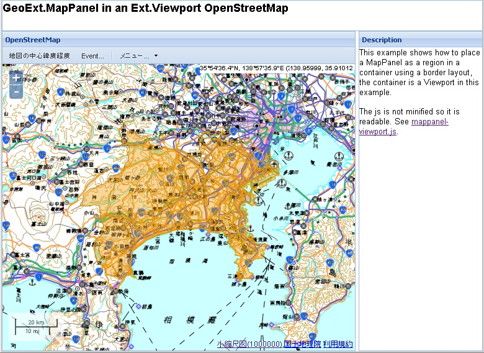This screenshot has width=484, height=353.
Task: Click the map zoom out minus button
Action: point(16,92)
